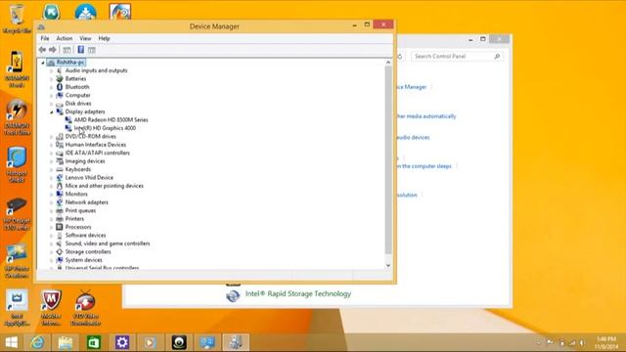Click the root computer node icon
This screenshot has height=352, width=626.
(x=51, y=63)
